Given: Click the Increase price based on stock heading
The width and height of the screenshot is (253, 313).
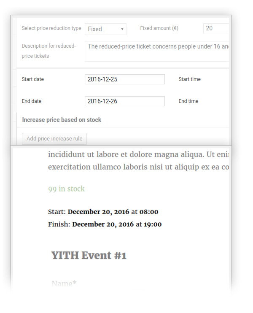Looking at the screenshot, I should (62, 120).
